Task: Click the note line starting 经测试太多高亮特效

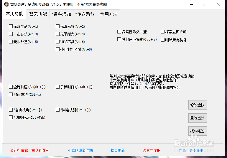Action: pyautogui.click(x=152, y=76)
